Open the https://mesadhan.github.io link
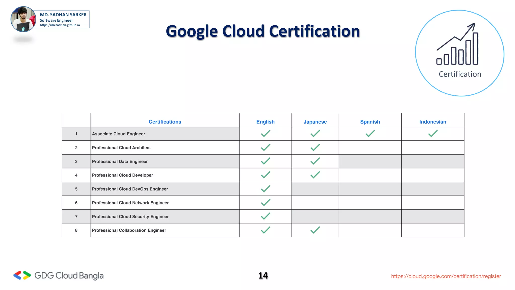 click(x=60, y=25)
